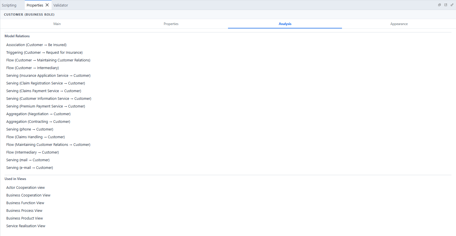Select the Business Function View entry
The height and width of the screenshot is (236, 456).
[x=25, y=203]
